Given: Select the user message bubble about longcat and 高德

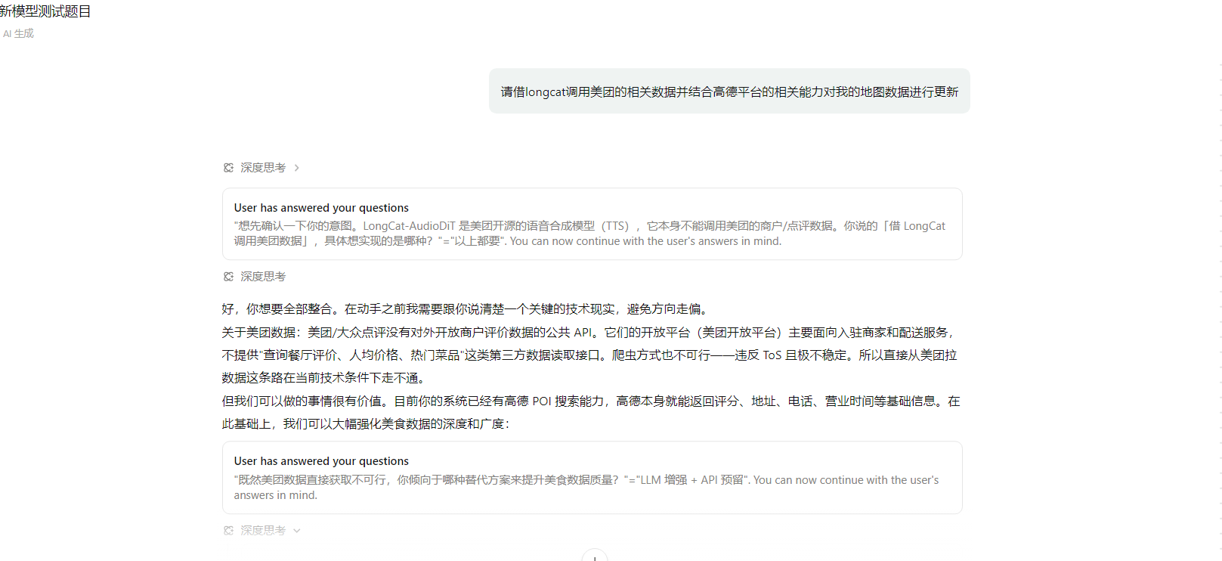Looking at the screenshot, I should click(729, 91).
